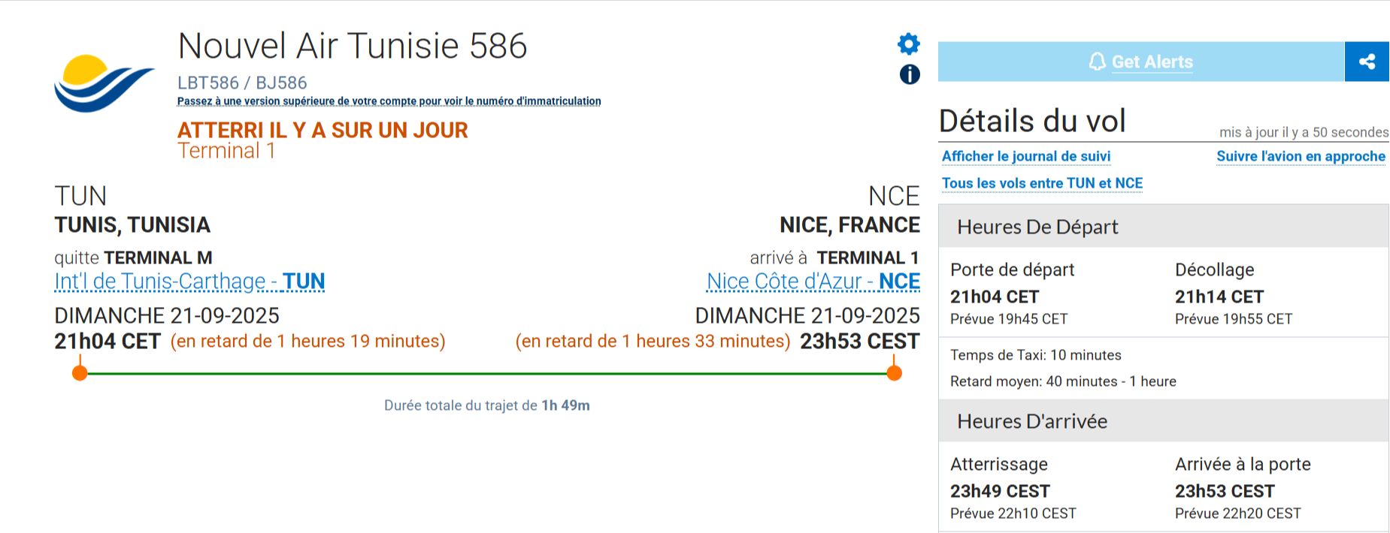The height and width of the screenshot is (533, 1390).
Task: Click the green flight progress line
Action: pyautogui.click(x=487, y=373)
